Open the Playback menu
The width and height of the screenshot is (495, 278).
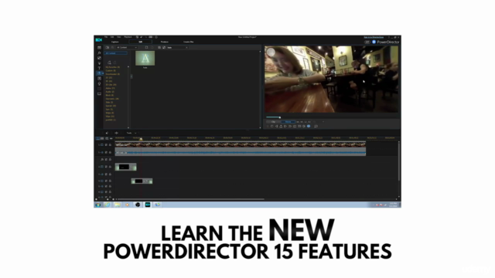(128, 37)
